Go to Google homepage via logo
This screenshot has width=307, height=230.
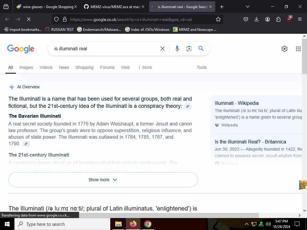point(21,49)
